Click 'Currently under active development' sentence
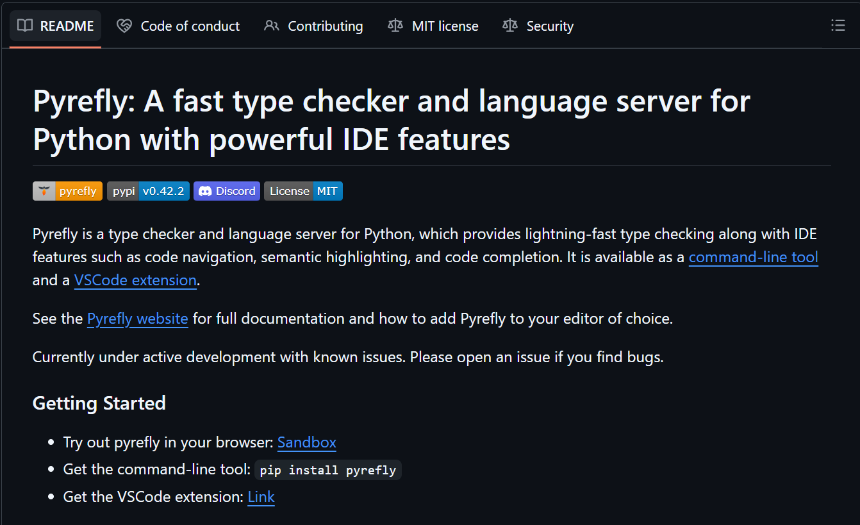Viewport: 860px width, 525px height. pos(348,357)
